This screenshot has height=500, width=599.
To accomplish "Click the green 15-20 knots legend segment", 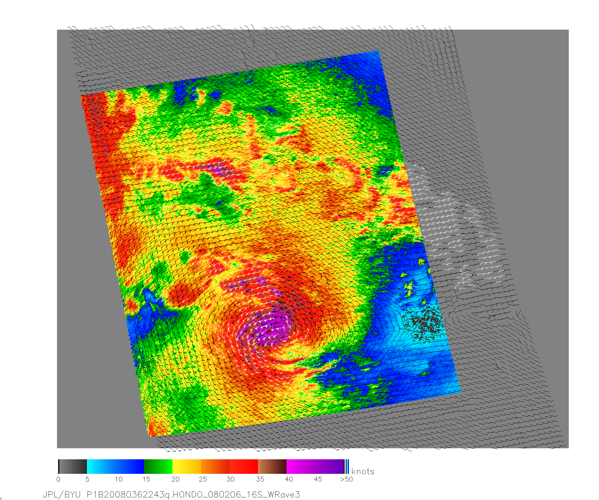I will (x=158, y=467).
